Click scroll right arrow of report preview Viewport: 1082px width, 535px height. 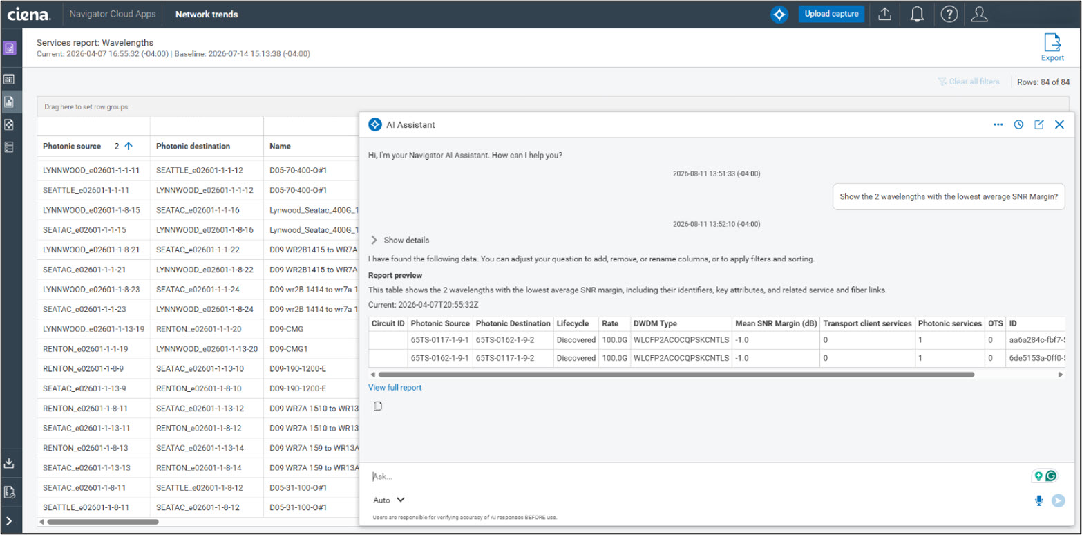click(x=1061, y=374)
